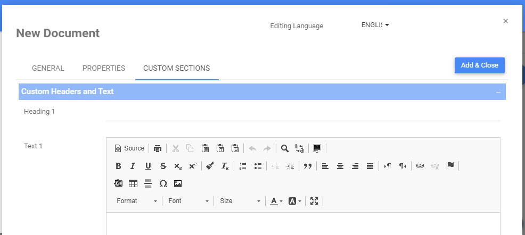The width and height of the screenshot is (525, 235).
Task: Open the Format dropdown
Action: tap(137, 201)
